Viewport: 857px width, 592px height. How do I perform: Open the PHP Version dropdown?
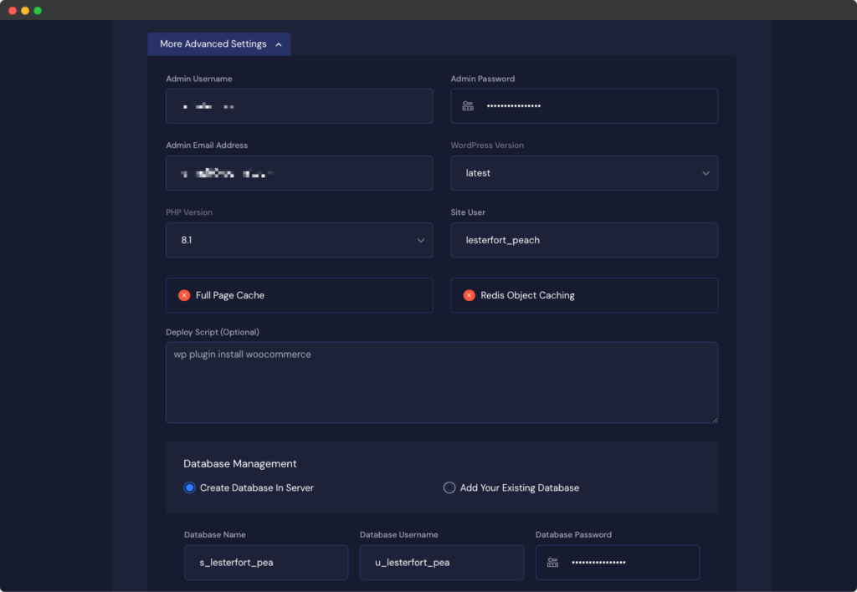point(299,240)
